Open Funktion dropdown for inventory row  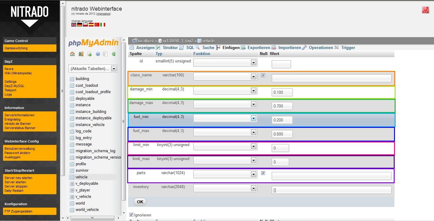click(x=225, y=188)
